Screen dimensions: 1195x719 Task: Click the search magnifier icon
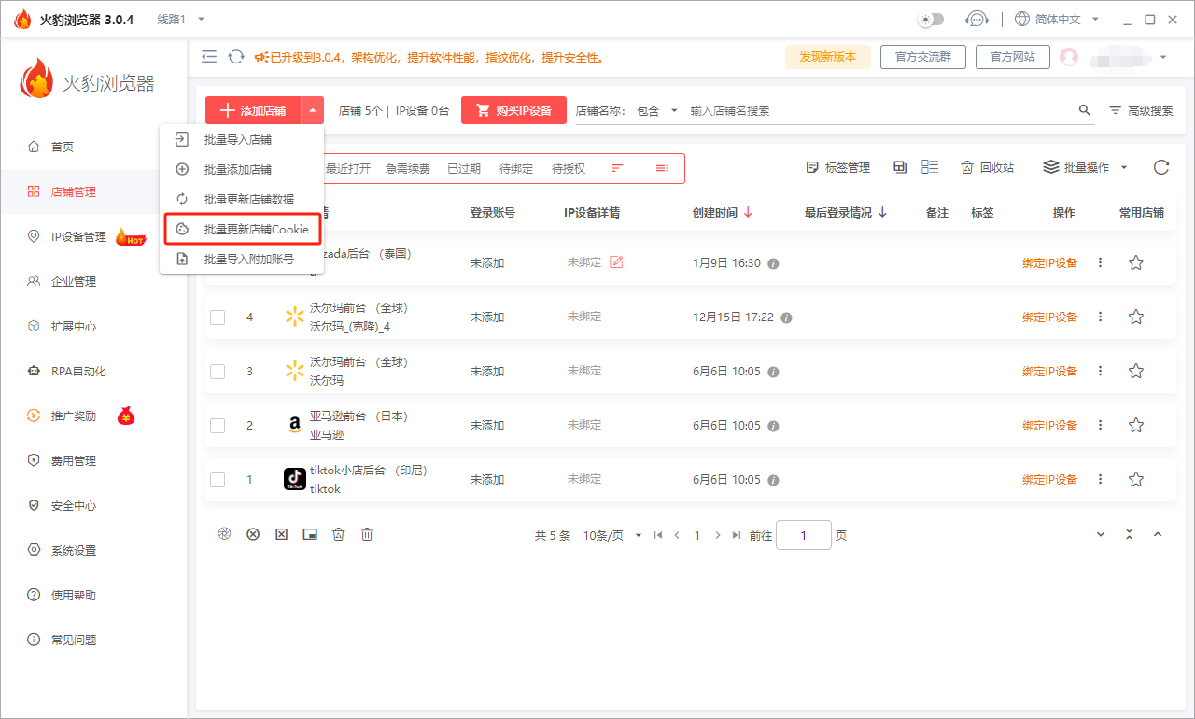coord(1084,110)
